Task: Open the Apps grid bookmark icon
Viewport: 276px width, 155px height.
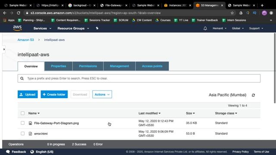Action: 5,20
